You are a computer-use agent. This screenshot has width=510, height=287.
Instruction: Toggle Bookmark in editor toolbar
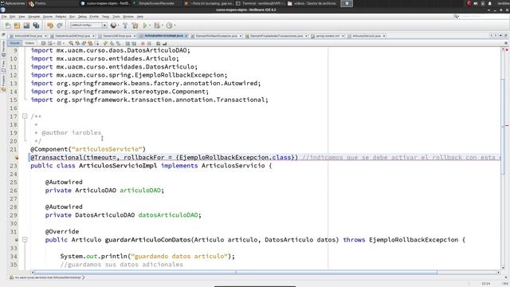[119, 43]
